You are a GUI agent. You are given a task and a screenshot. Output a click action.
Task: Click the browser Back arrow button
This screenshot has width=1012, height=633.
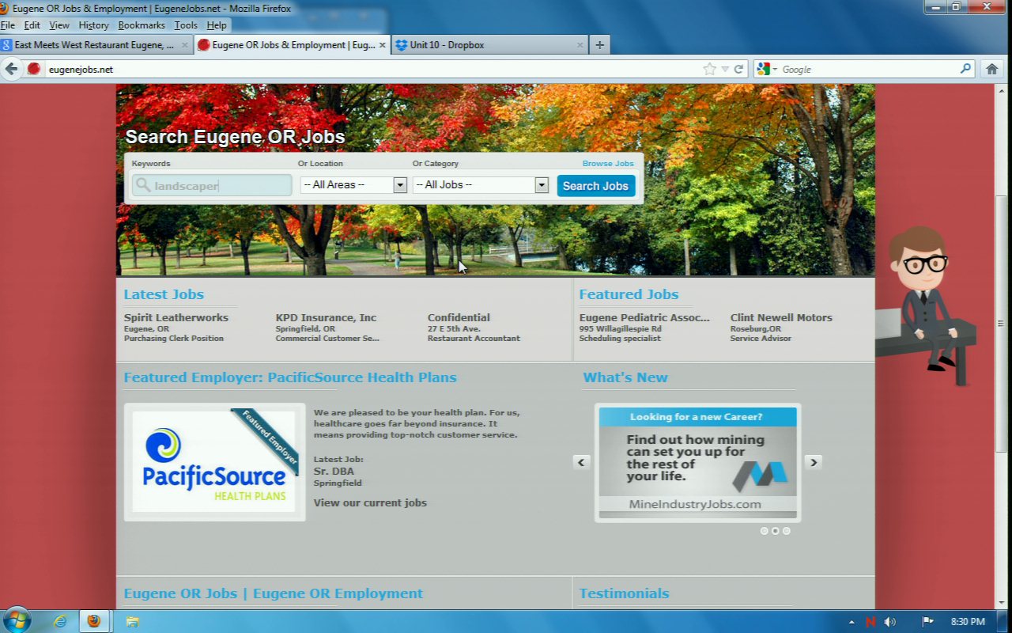click(11, 69)
